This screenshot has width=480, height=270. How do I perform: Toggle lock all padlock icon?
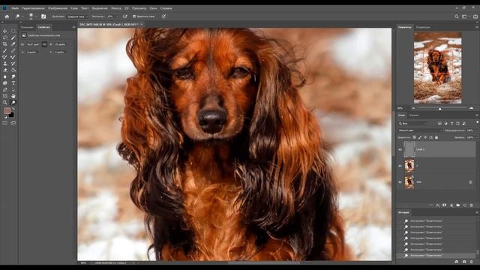coord(436,137)
